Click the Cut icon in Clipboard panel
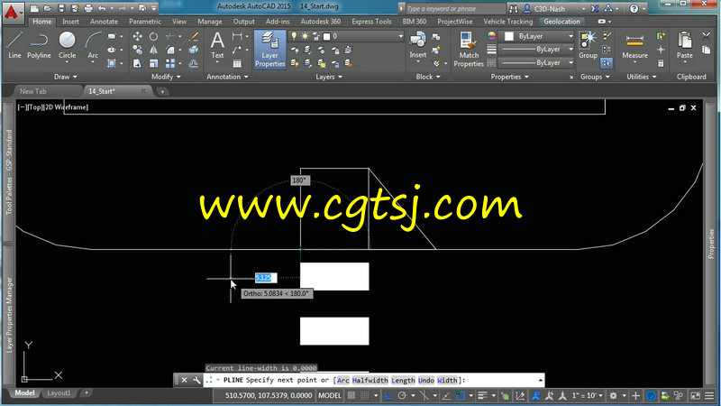 point(707,36)
